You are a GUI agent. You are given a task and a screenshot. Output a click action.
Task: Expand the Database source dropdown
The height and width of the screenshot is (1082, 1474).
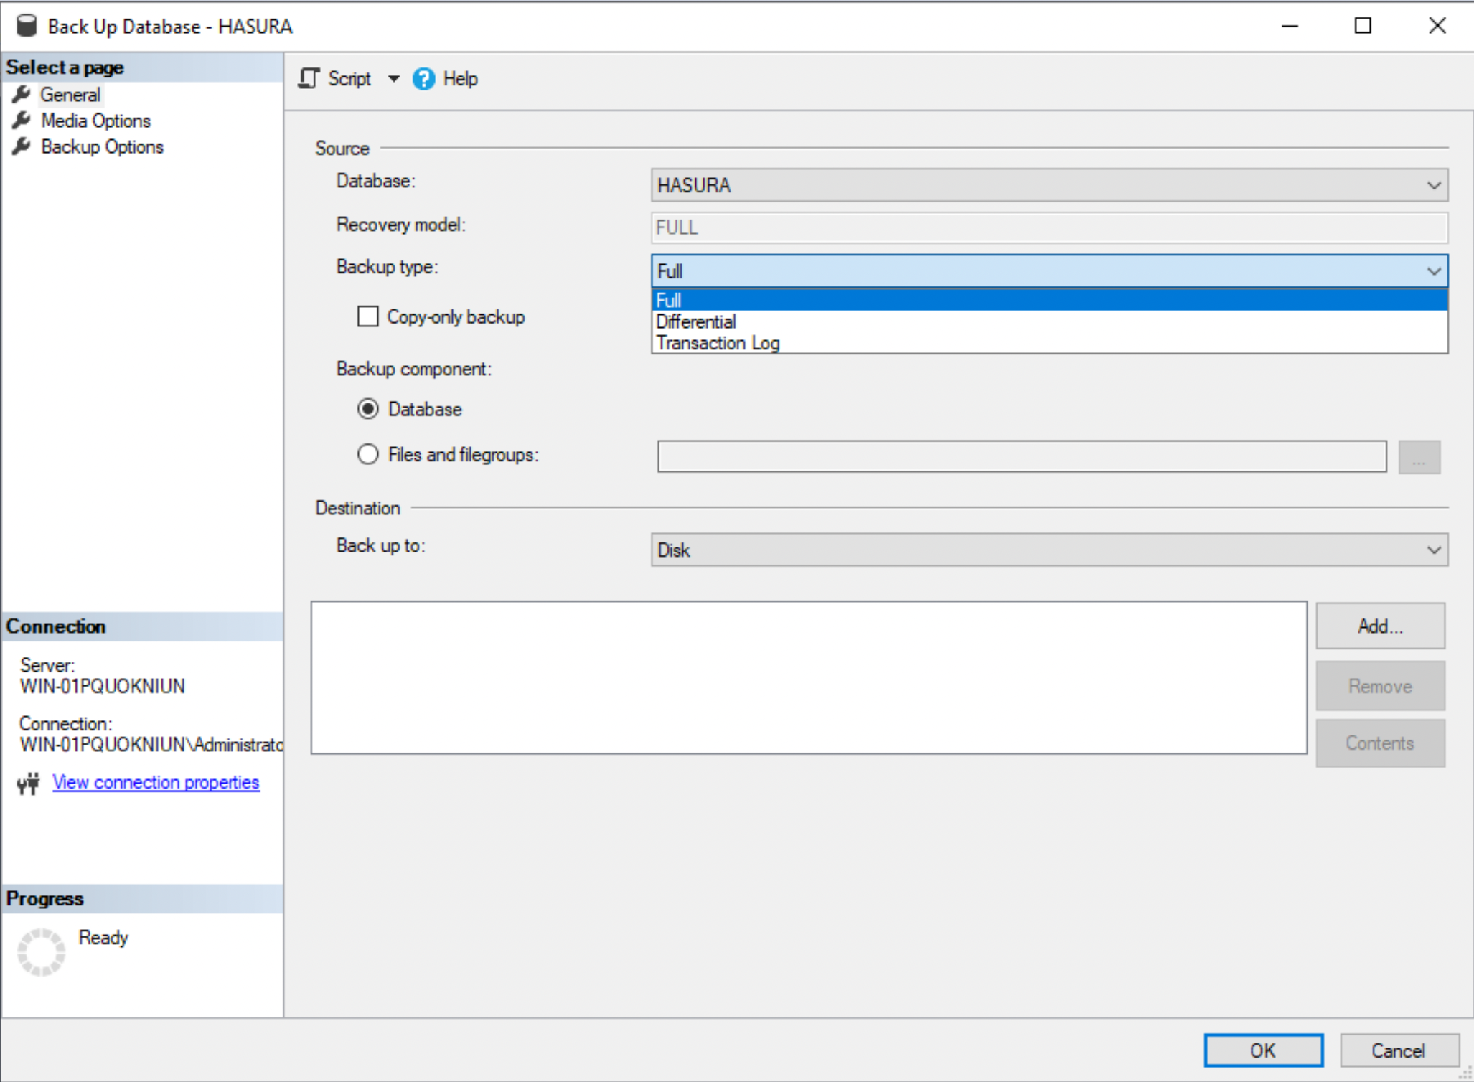pyautogui.click(x=1436, y=183)
